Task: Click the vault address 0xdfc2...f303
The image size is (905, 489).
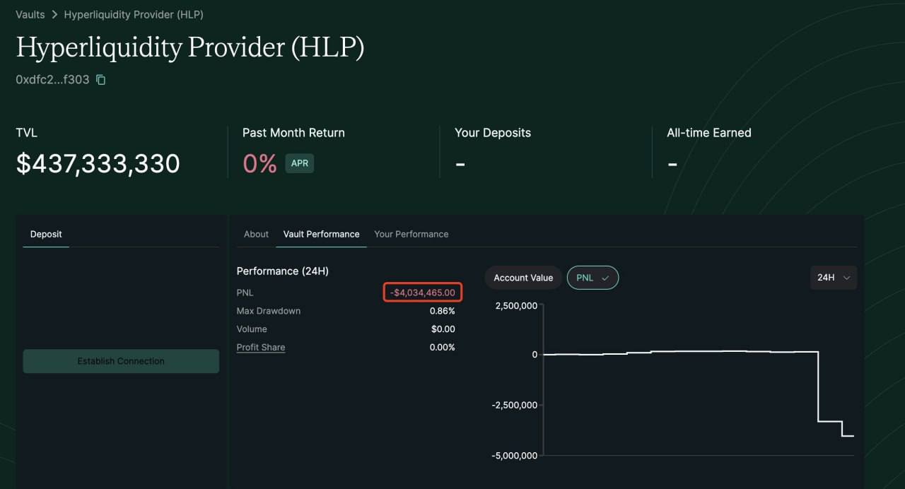Action: click(52, 80)
